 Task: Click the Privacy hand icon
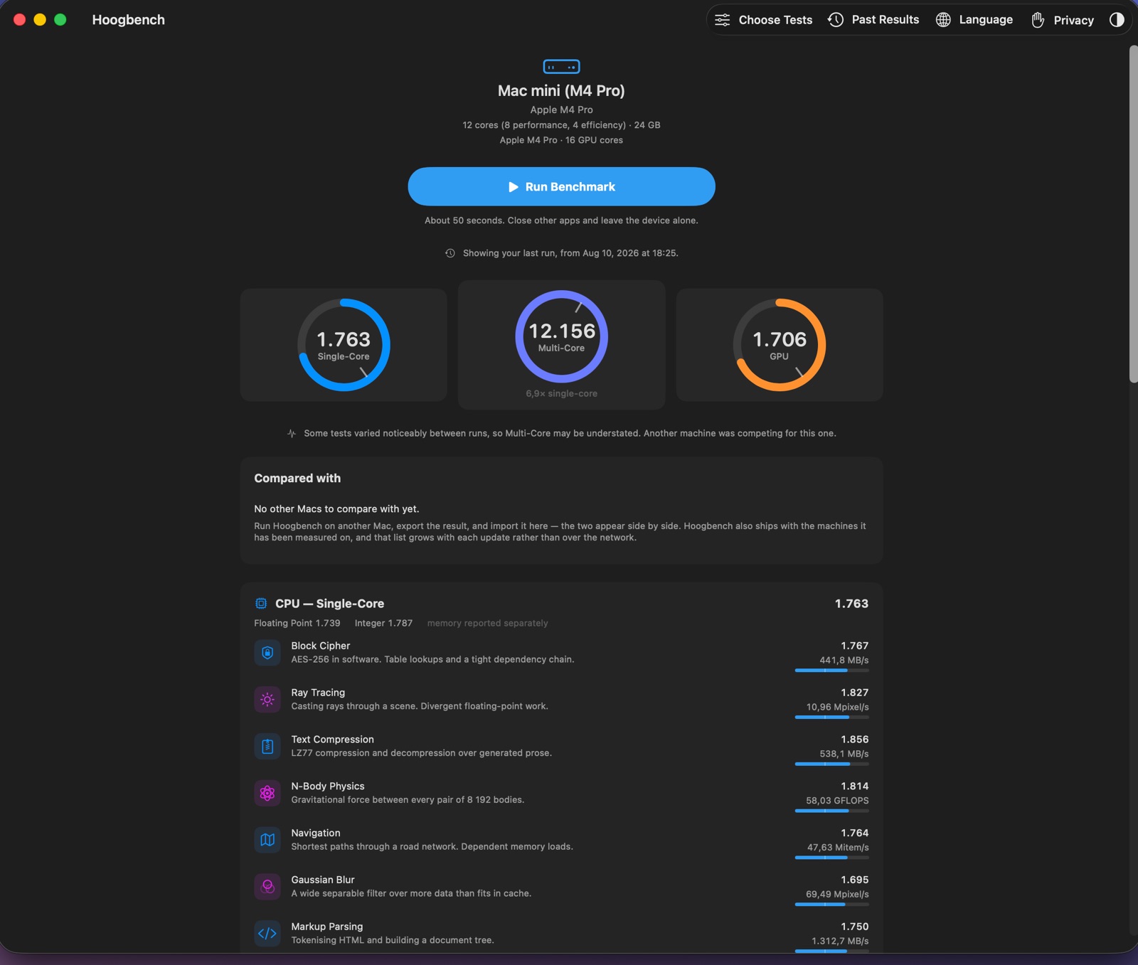[1038, 20]
